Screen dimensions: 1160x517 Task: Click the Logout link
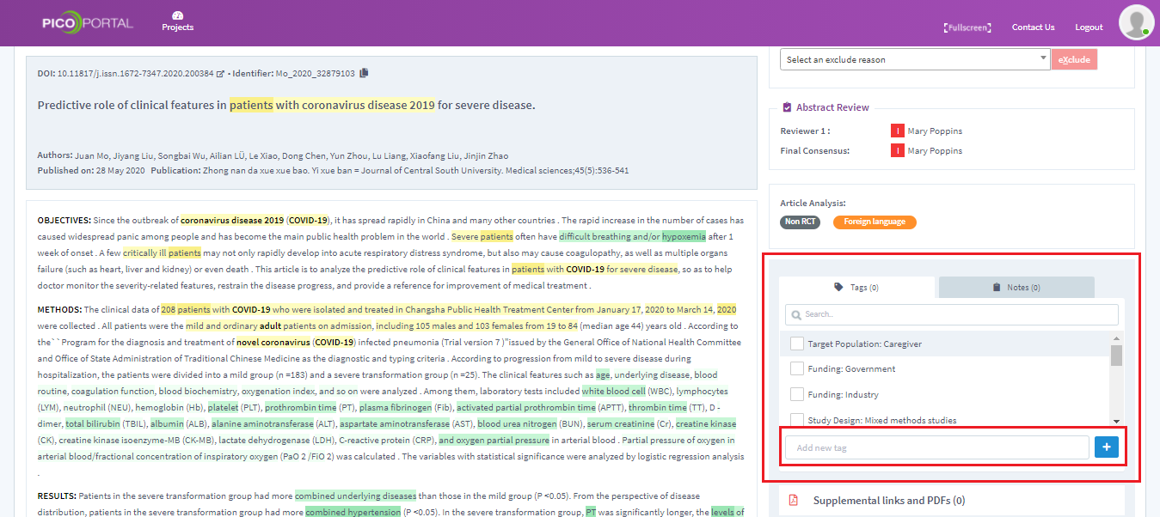pyautogui.click(x=1089, y=27)
